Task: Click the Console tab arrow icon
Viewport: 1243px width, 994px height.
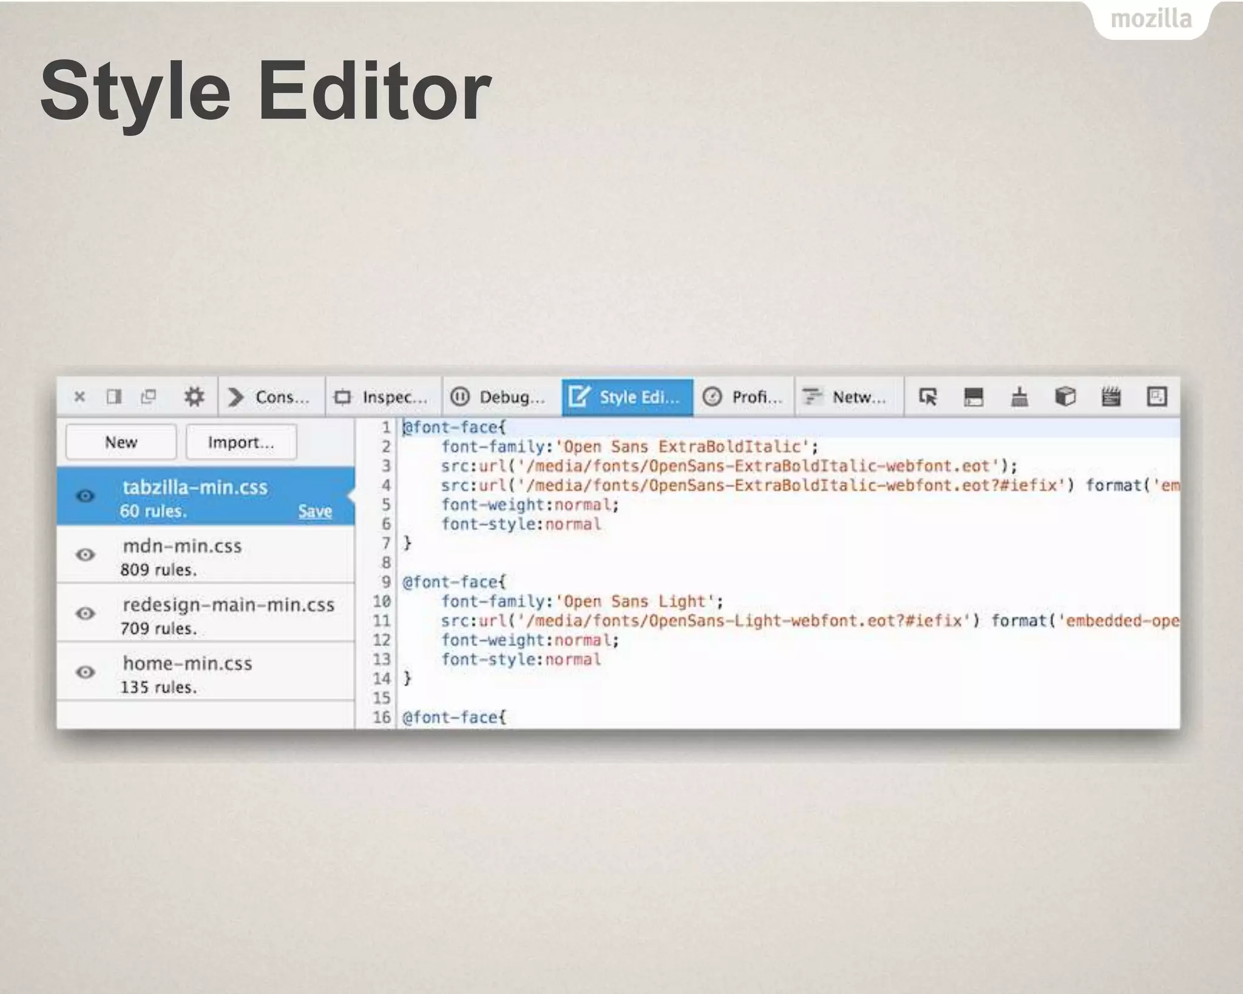Action: click(x=236, y=397)
